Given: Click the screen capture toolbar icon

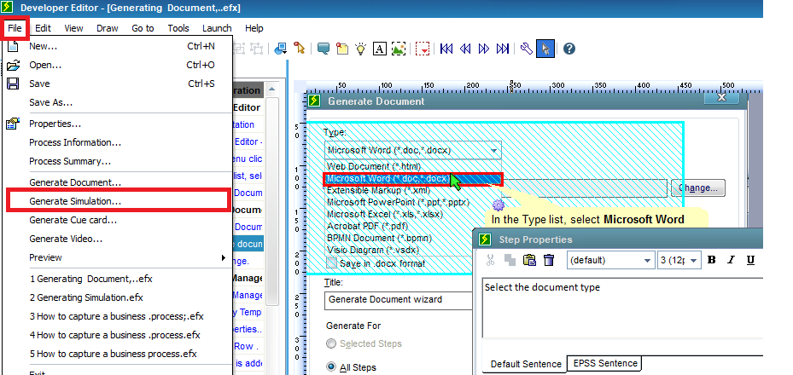Looking at the screenshot, I should 280,49.
